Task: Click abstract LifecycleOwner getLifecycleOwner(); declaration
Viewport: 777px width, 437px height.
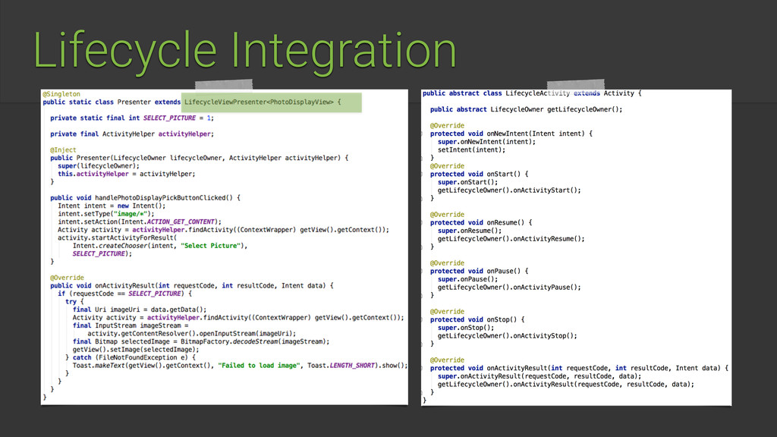Action: pos(527,109)
